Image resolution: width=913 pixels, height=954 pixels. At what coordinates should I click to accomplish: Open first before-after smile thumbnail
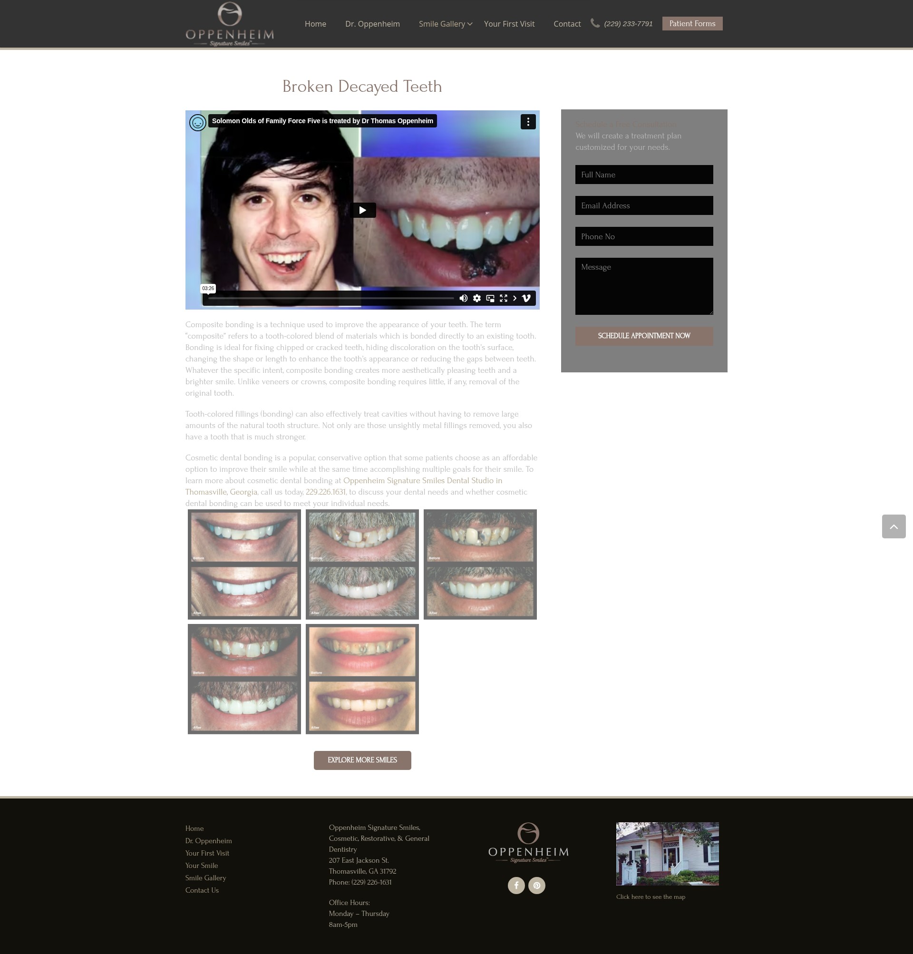(244, 564)
